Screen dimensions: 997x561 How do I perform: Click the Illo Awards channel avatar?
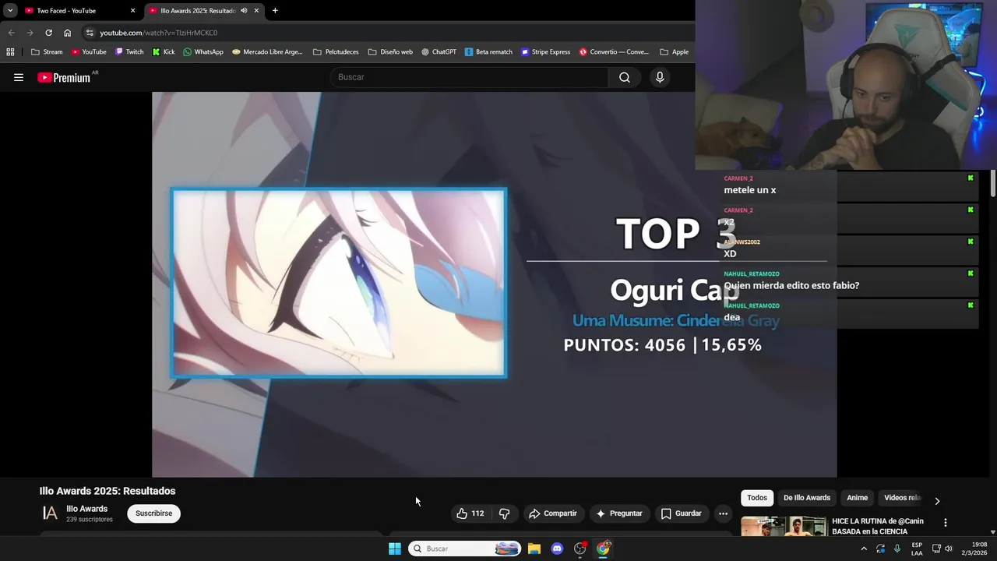pos(50,513)
